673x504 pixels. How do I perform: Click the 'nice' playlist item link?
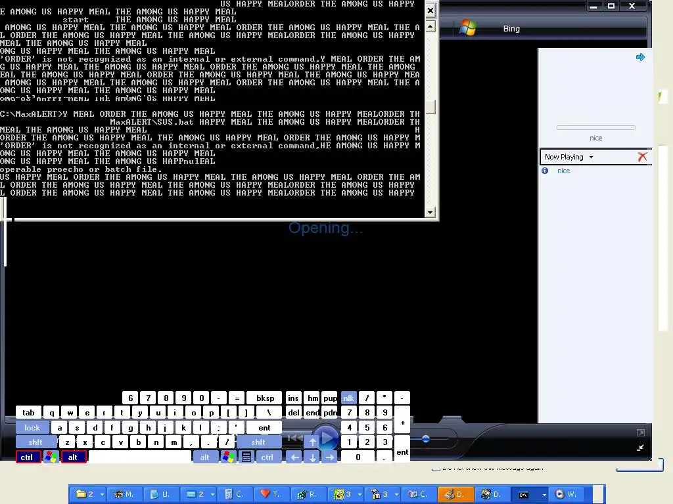pyautogui.click(x=563, y=171)
